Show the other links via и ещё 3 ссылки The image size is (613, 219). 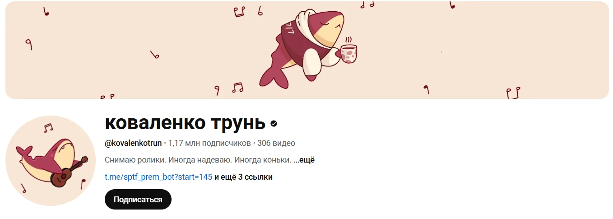point(243,177)
